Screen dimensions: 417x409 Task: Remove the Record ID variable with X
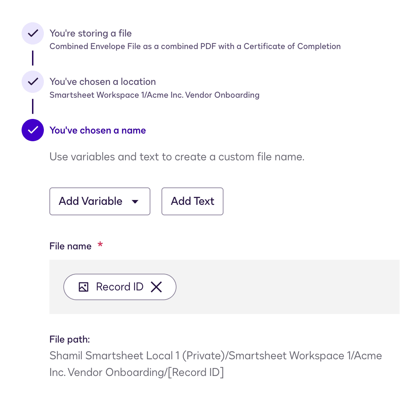[157, 287]
